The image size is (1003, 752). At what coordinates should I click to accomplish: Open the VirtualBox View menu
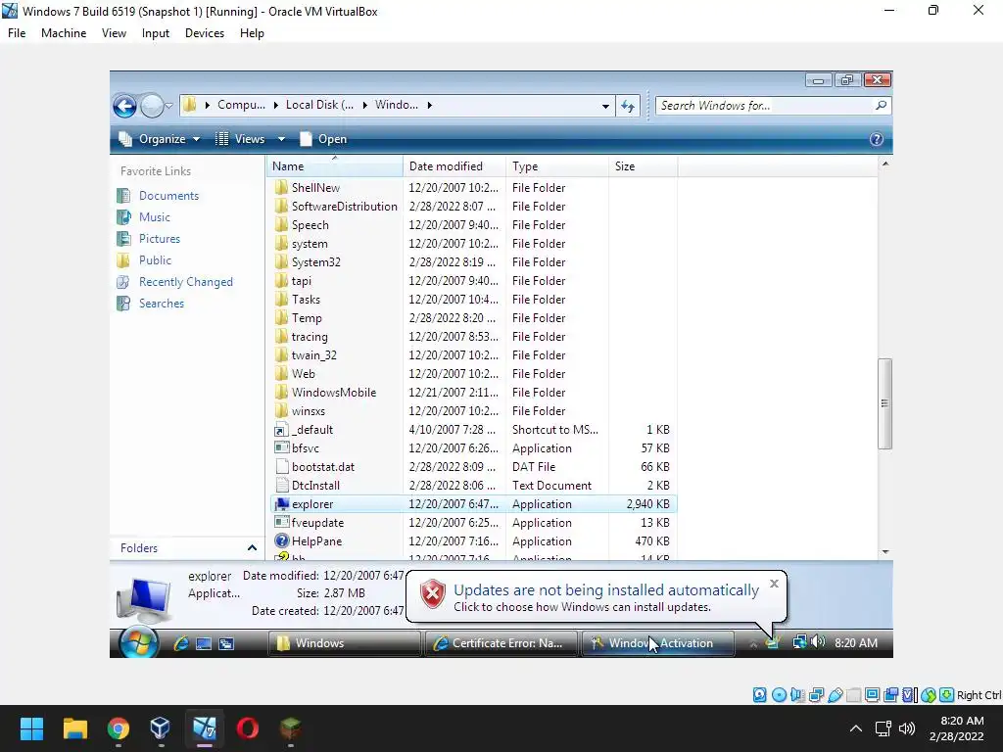pos(114,33)
